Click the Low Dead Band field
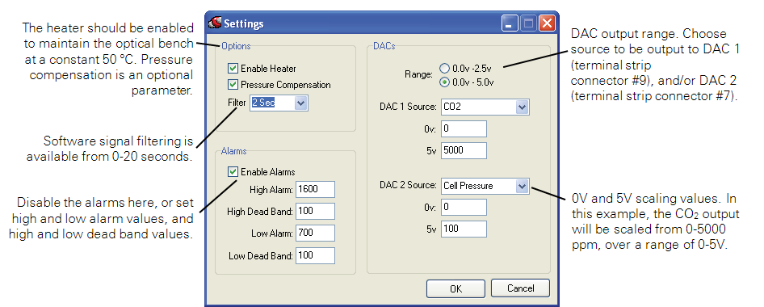 pos(315,255)
